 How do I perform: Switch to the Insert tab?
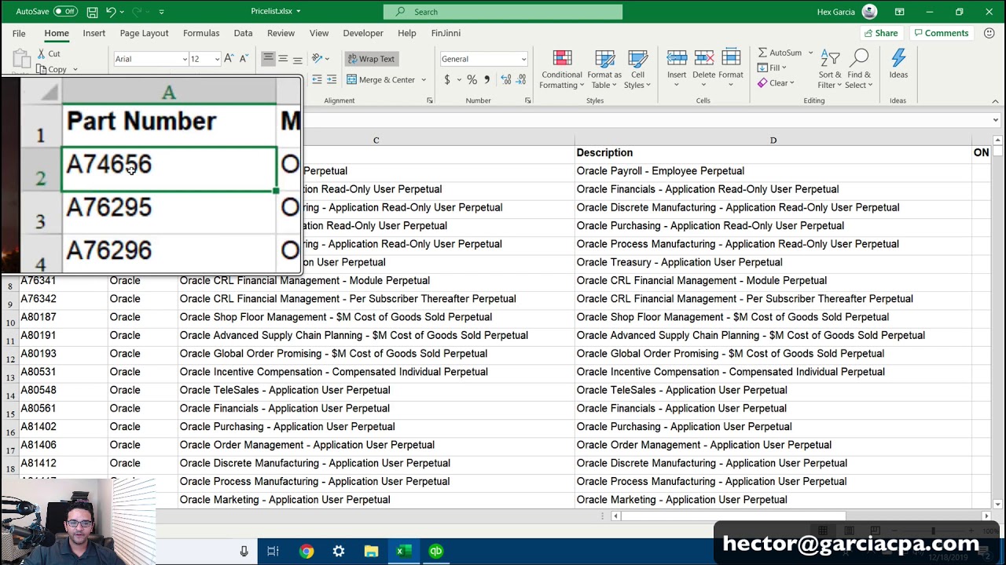(x=94, y=33)
